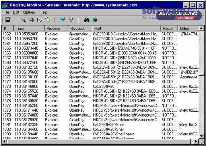
Task: Select row number 1365
Action: click(x=6, y=48)
